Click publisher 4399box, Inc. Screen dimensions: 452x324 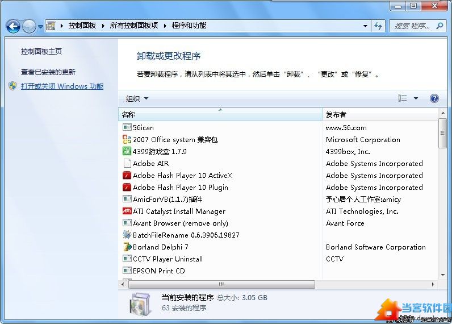click(348, 151)
